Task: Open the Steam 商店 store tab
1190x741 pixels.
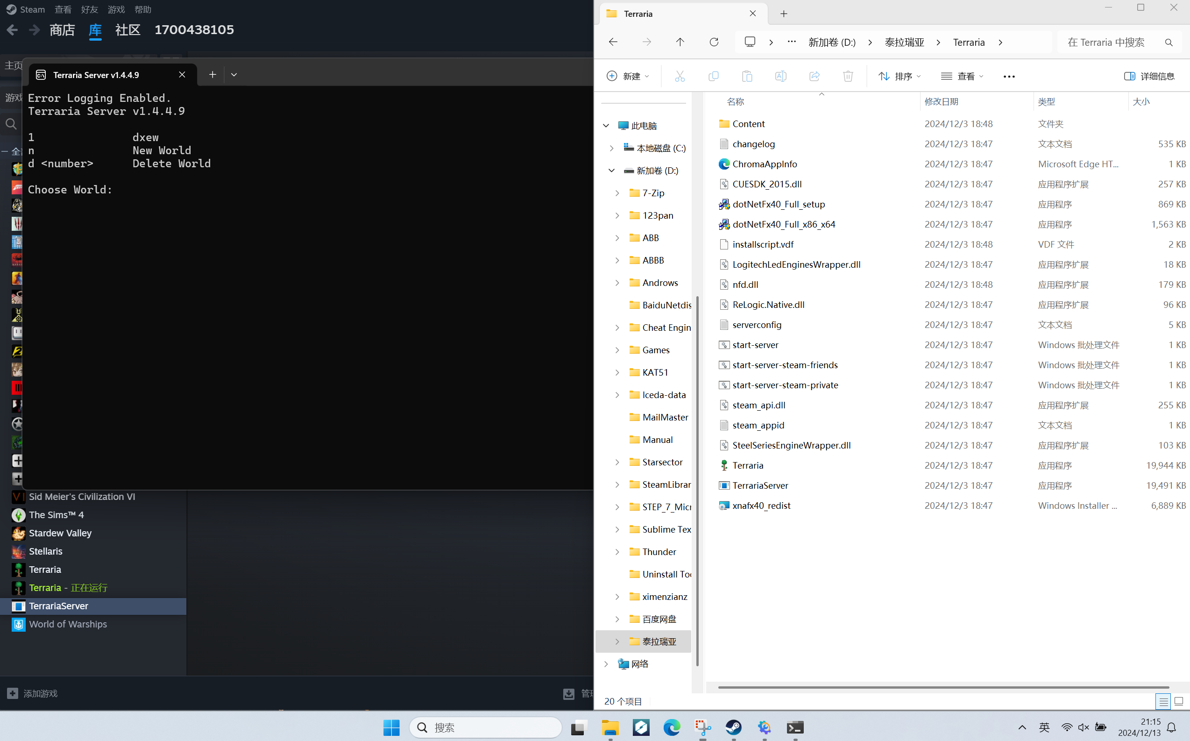Action: pyautogui.click(x=62, y=30)
